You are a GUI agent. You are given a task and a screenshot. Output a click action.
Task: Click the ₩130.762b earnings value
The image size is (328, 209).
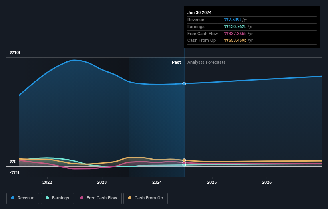[x=235, y=26]
